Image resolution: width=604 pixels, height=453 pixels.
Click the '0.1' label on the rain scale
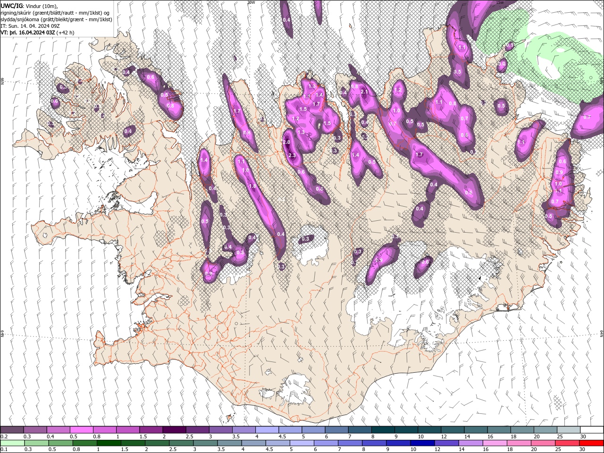tap(4, 450)
